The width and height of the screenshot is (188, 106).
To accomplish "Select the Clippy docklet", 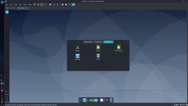I will [78, 48].
